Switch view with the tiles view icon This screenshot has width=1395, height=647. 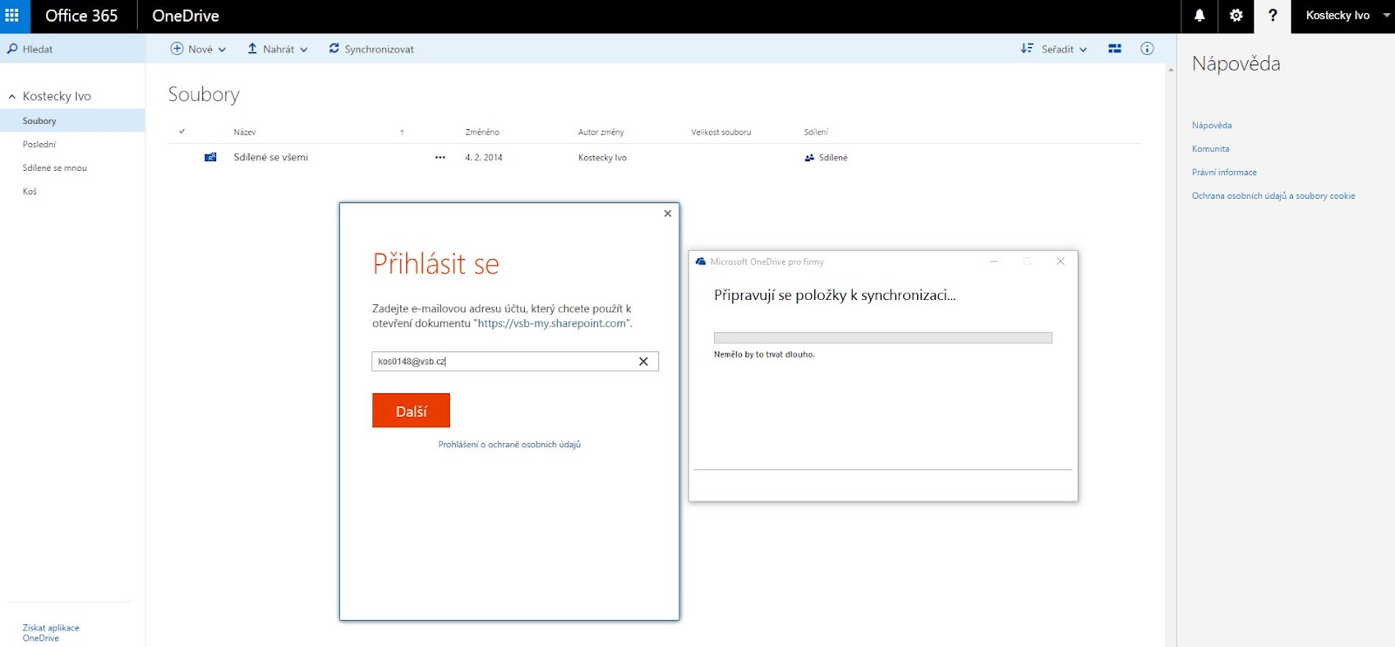[x=1114, y=49]
